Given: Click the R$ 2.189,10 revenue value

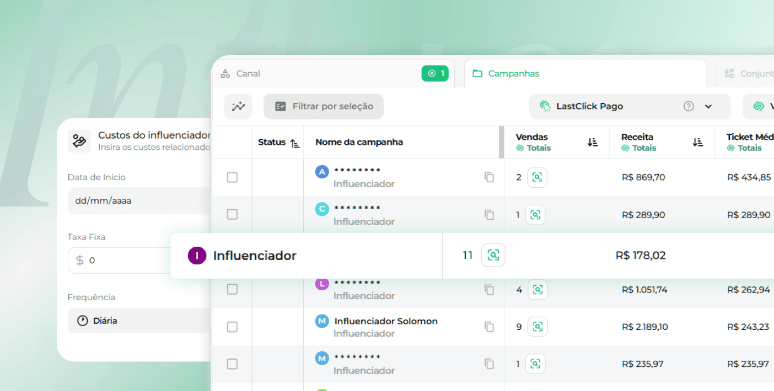Looking at the screenshot, I should pos(644,327).
